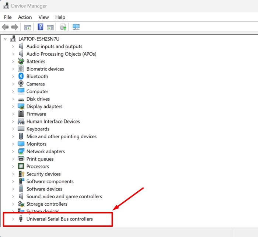
Task: Click the Show/Hide Console Tree icon
Action: click(x=28, y=27)
